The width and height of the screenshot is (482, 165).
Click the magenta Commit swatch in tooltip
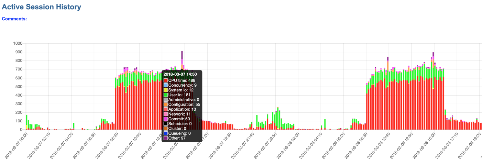(166, 119)
